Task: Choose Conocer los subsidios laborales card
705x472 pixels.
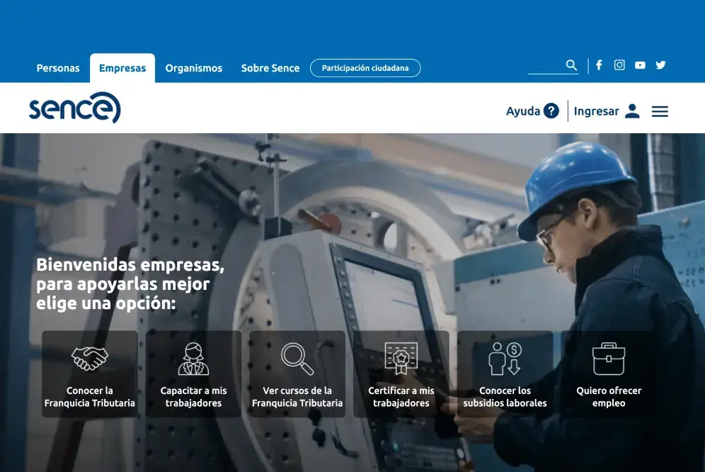Action: pos(505,373)
